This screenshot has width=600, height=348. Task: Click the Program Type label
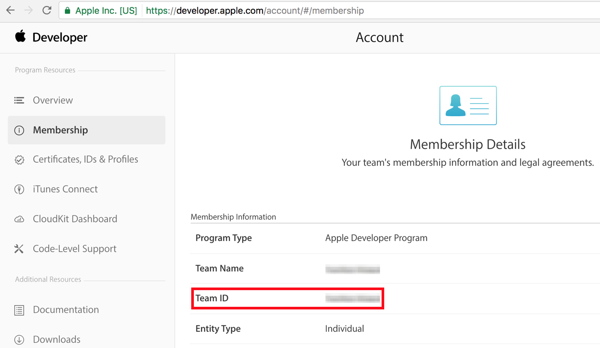(224, 238)
